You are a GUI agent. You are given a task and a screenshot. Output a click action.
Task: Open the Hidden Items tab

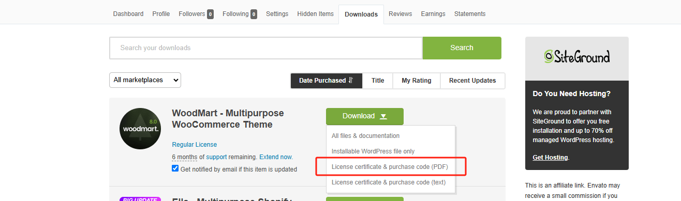tap(315, 14)
